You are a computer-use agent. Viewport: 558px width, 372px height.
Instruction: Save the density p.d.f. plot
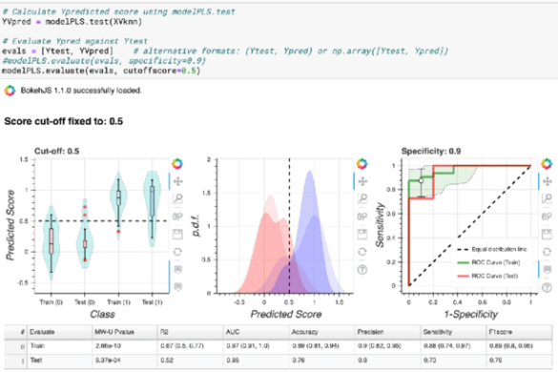point(362,234)
